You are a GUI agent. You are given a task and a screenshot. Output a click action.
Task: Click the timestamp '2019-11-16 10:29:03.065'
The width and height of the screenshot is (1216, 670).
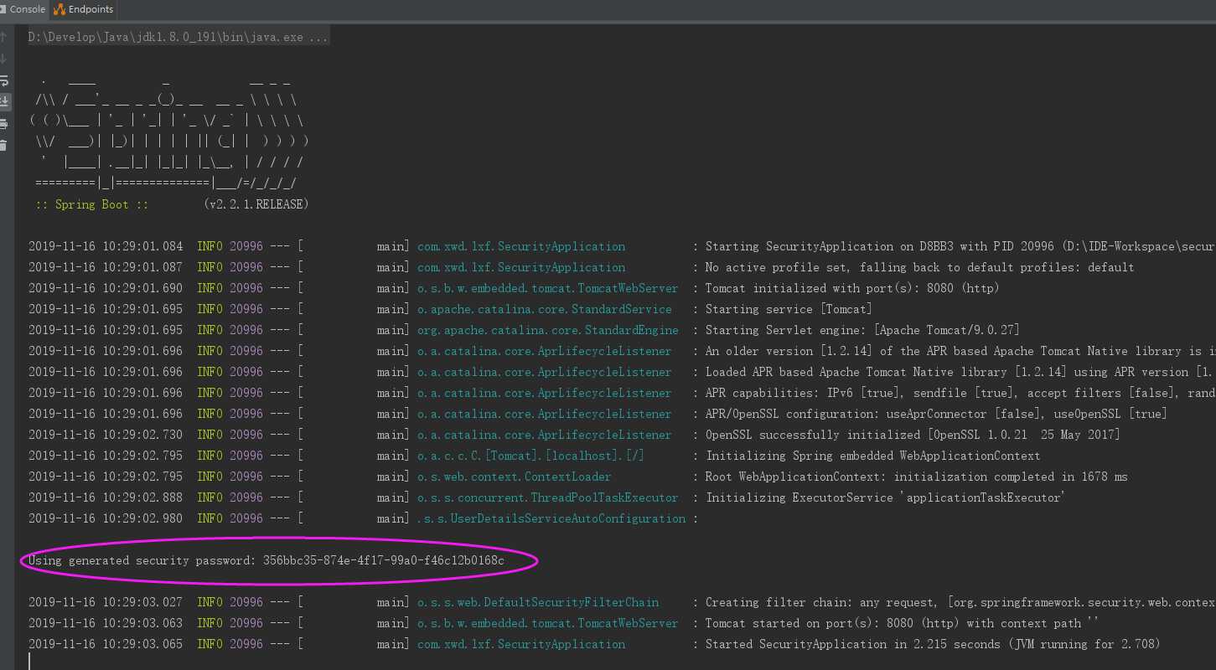click(106, 644)
